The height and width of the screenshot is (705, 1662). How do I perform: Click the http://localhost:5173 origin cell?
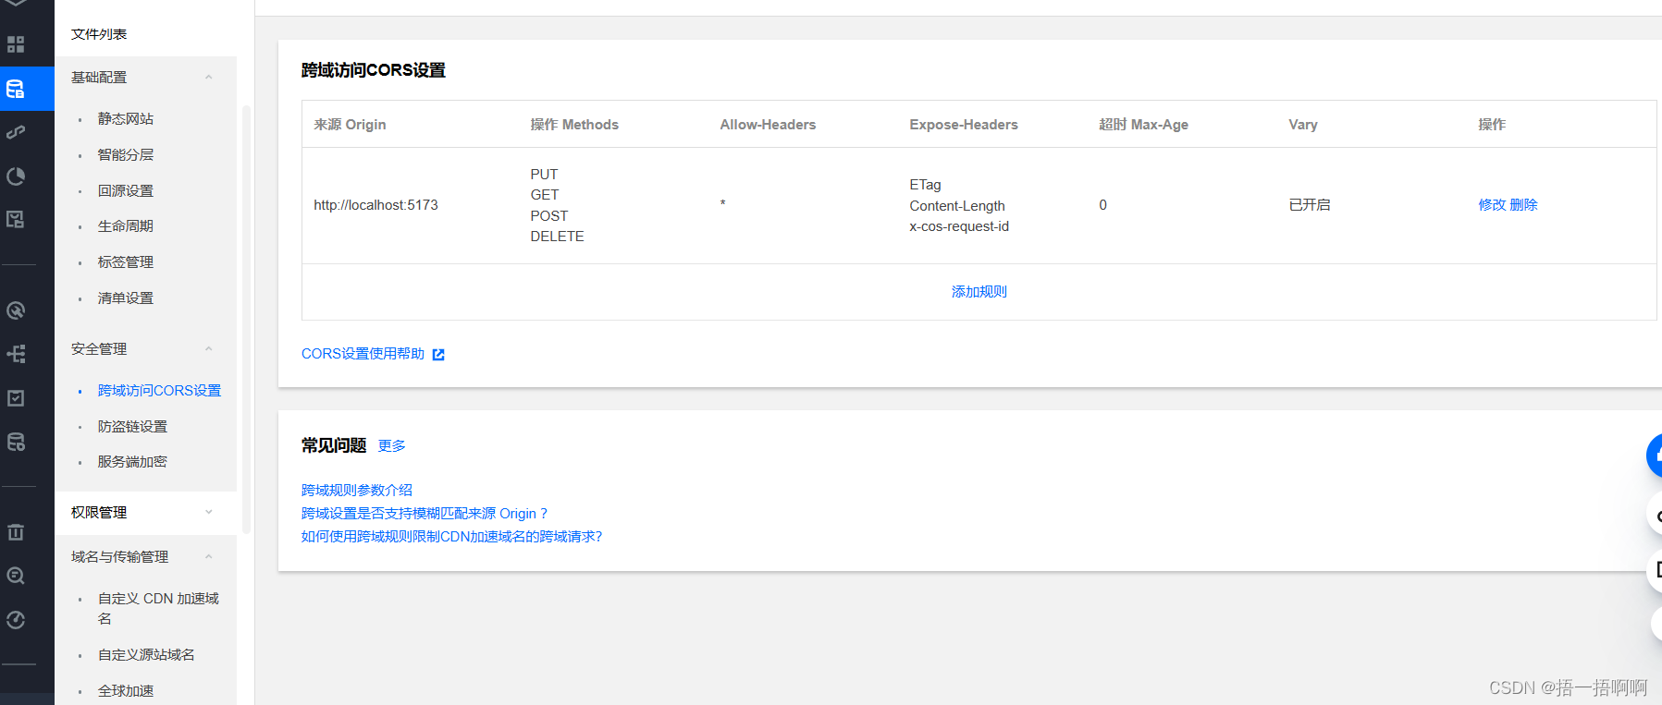tap(375, 205)
